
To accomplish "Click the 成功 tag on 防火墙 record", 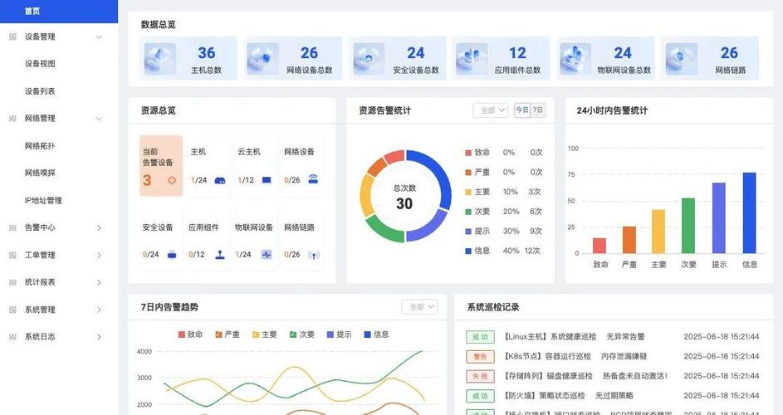I will point(480,396).
